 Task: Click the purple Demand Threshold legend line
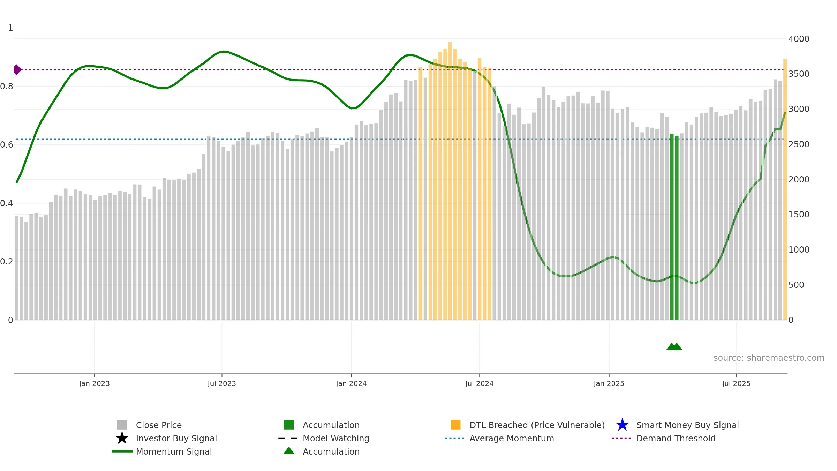pyautogui.click(x=621, y=438)
